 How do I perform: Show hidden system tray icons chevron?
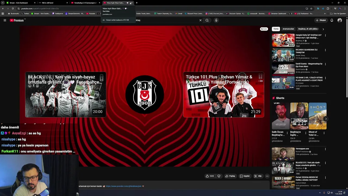(320, 193)
